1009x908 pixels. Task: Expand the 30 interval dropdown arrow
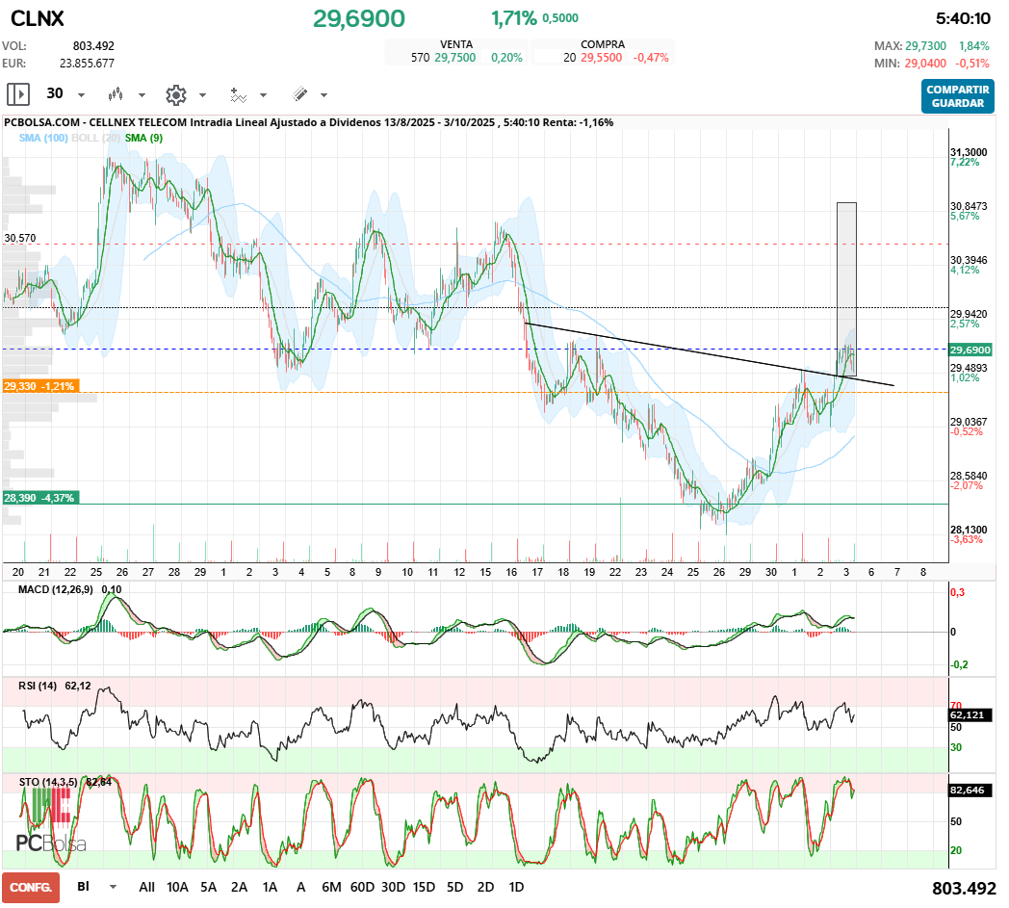(x=81, y=95)
